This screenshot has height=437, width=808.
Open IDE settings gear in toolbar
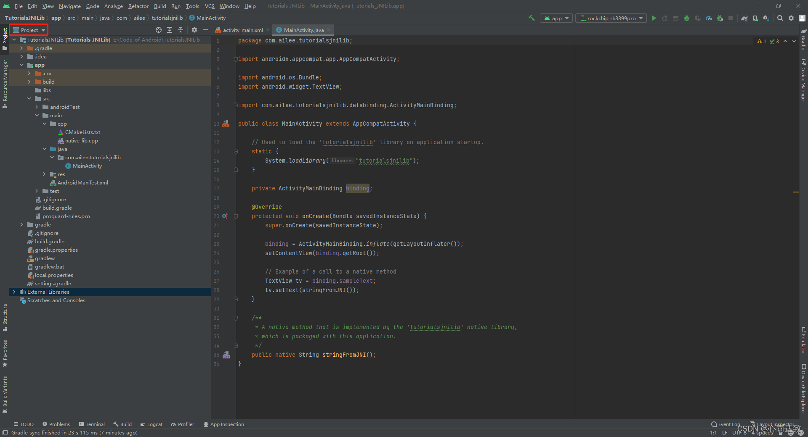coord(791,18)
